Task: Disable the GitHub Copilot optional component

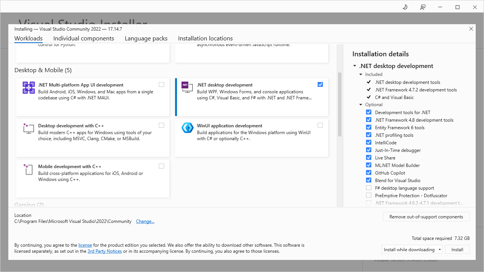Action: (x=369, y=173)
